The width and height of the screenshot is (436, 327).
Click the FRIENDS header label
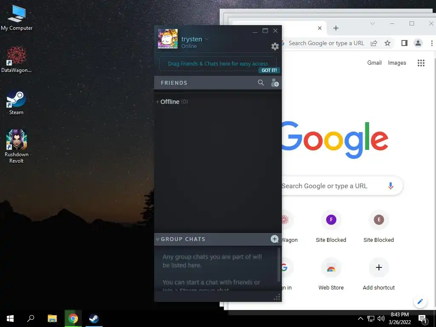point(174,83)
